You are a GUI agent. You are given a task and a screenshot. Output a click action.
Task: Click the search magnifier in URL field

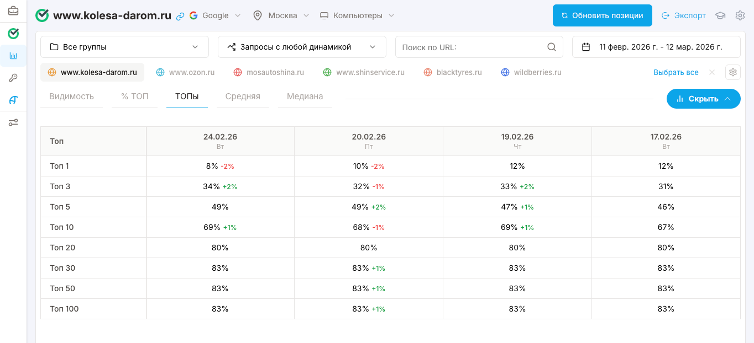551,47
